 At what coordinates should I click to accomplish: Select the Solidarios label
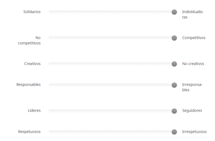pos(32,12)
